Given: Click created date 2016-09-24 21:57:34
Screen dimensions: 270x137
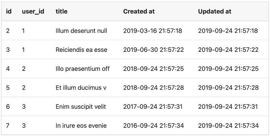Looking at the screenshot, I should pyautogui.click(x=154, y=126).
